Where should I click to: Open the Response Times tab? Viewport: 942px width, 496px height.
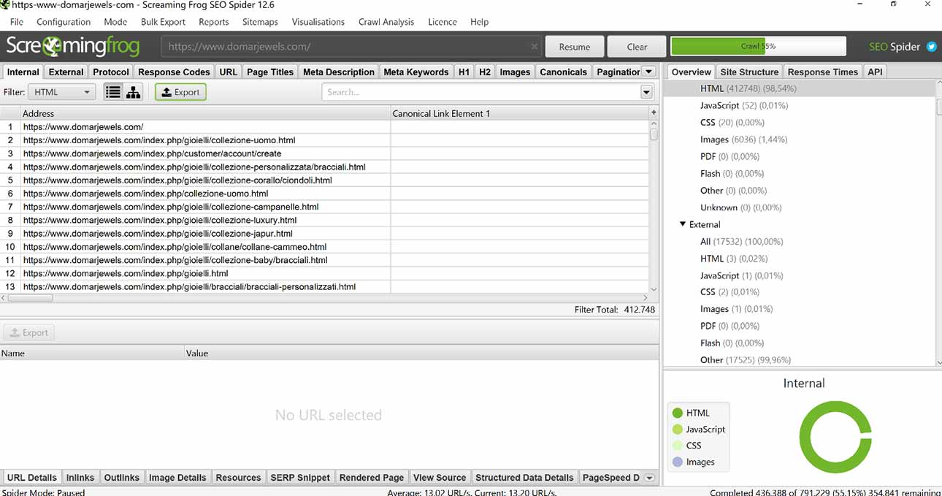point(823,72)
